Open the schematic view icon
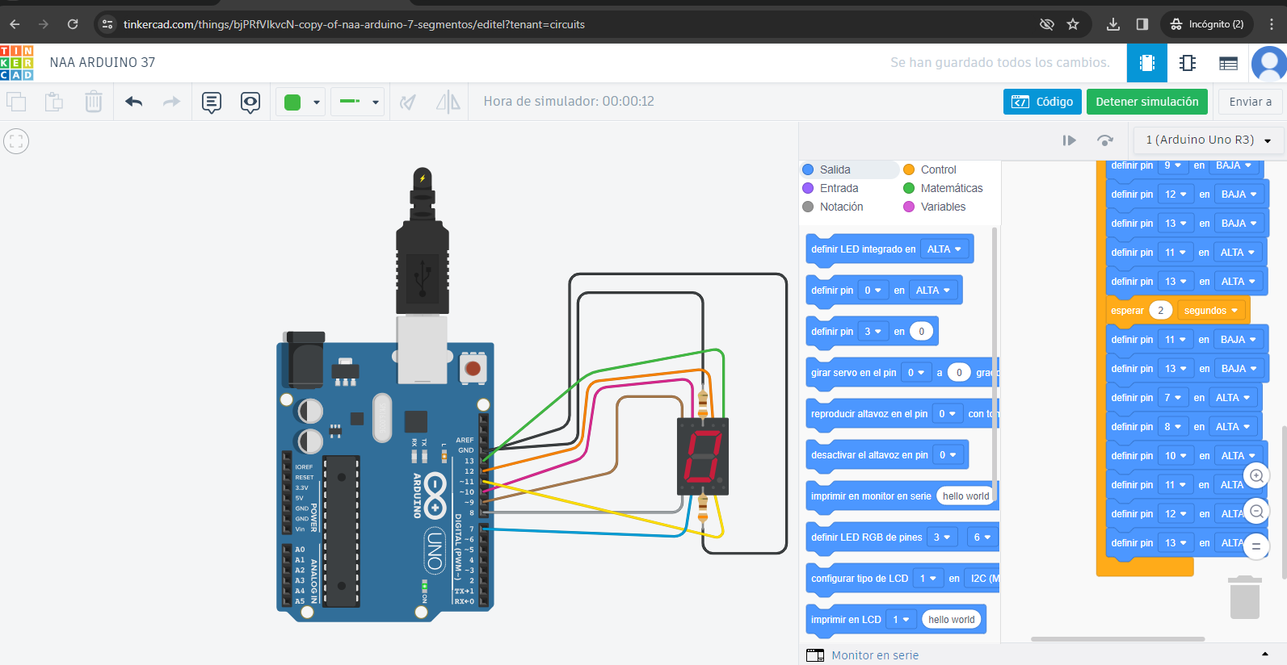 click(1188, 63)
